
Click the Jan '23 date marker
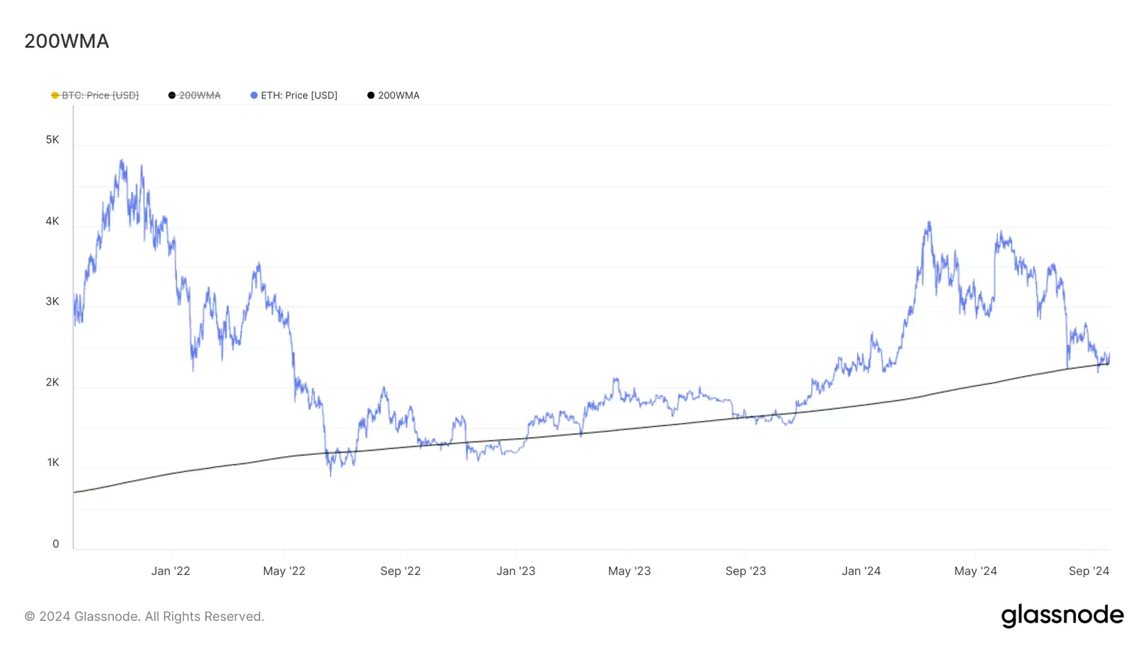516,571
